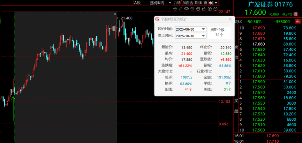Click the current price 17.600 at top right
The width and height of the screenshot is (302, 143).
[x=255, y=13]
